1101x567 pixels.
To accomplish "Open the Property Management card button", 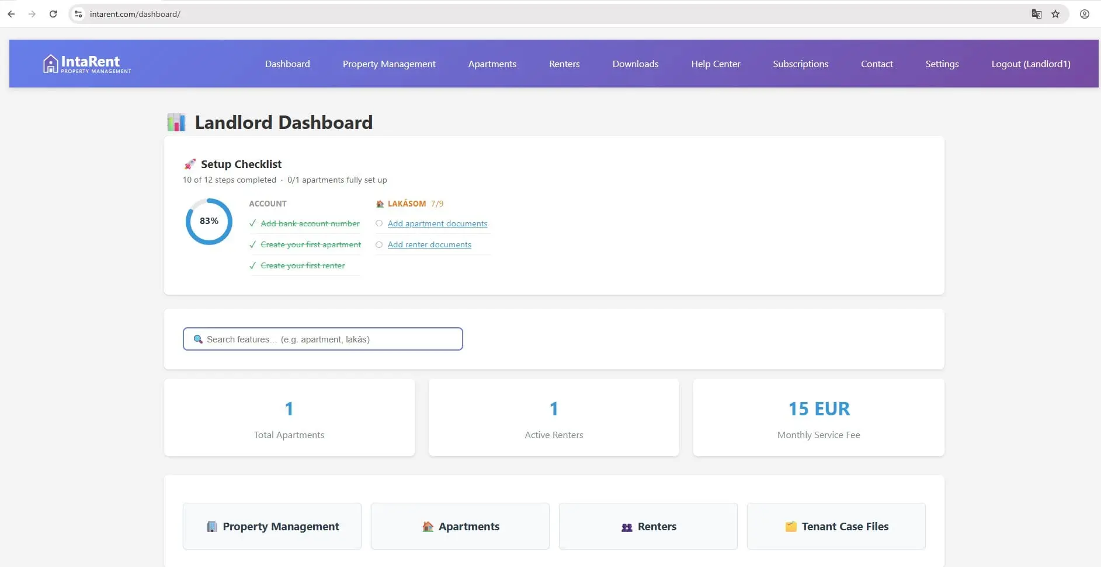I will point(272,526).
